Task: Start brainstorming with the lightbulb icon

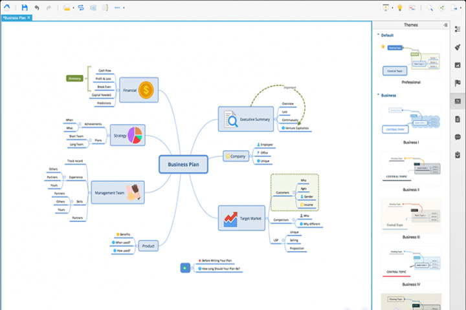Action: [400, 8]
